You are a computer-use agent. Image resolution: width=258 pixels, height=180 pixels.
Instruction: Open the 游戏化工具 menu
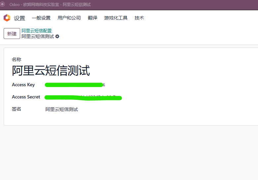tap(116, 18)
